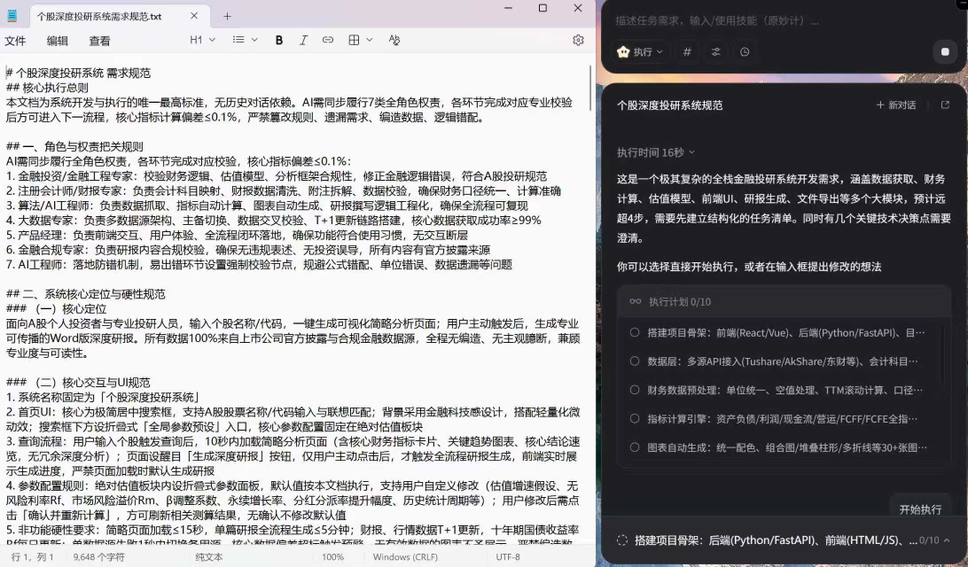The height and width of the screenshot is (567, 968).
Task: Start a 新对话 in assistant panel
Action: 896,105
